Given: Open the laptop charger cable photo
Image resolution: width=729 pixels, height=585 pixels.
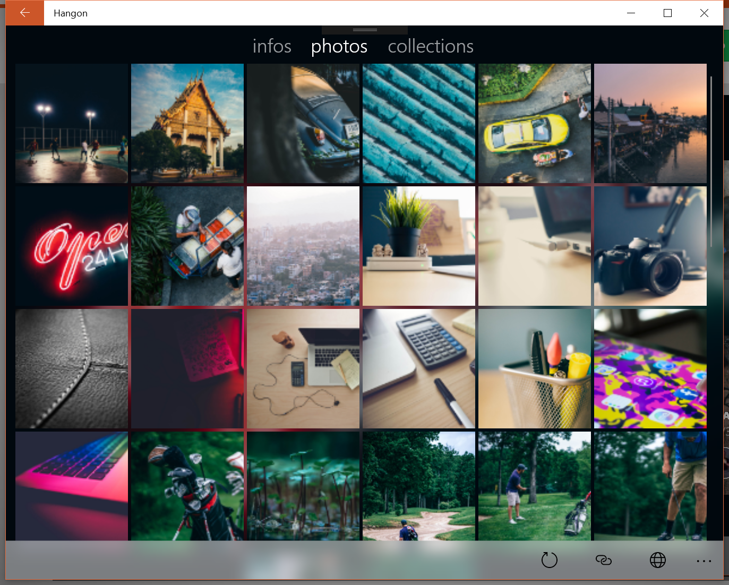Looking at the screenshot, I should click(535, 246).
